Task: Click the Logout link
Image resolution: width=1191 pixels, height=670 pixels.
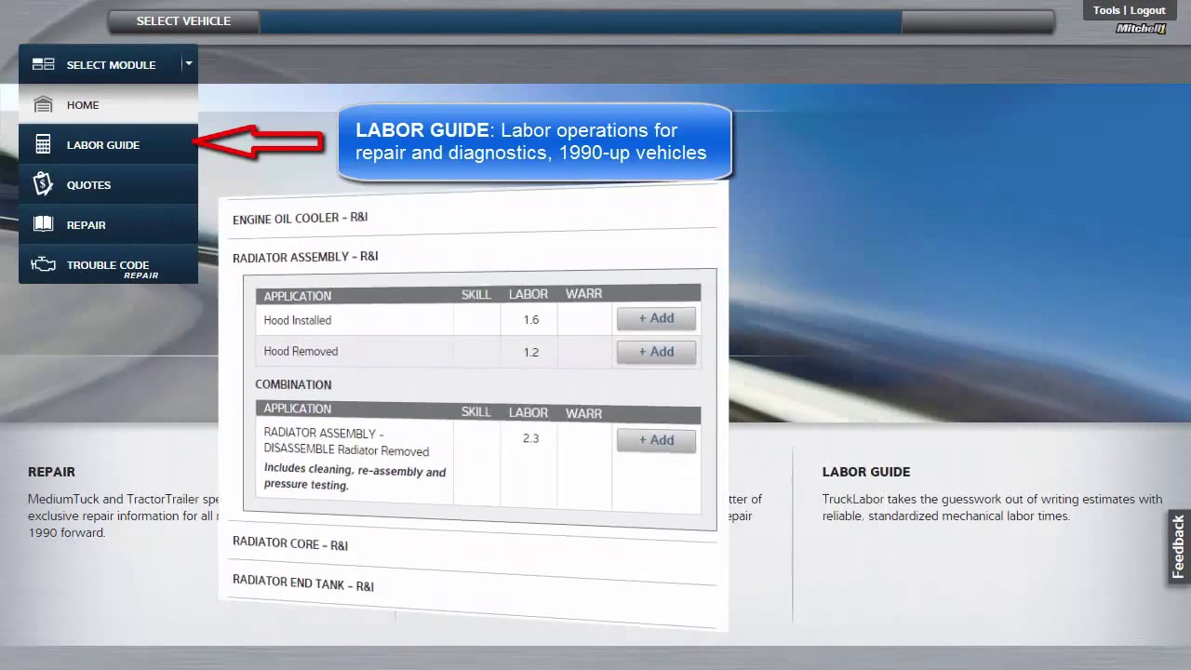Action: coord(1148,10)
